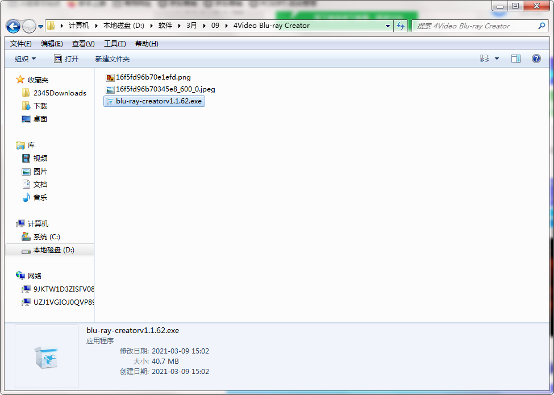Select blu-ray-creatorv1.1.62.exe in file list
Screen dimensions: 554x395
154,101
